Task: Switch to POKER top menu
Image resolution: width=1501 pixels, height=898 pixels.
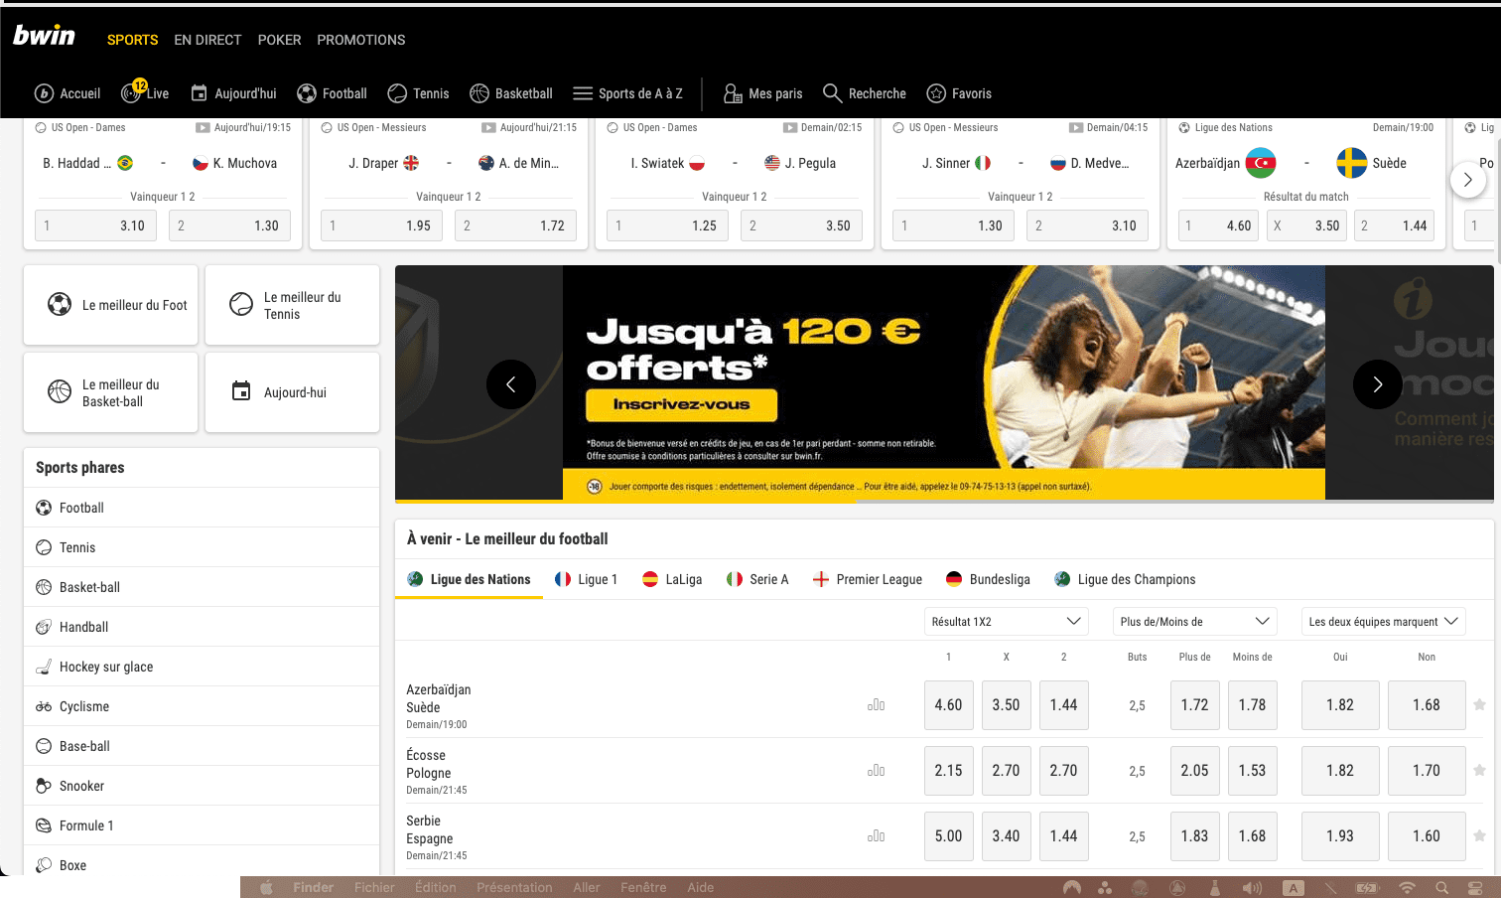Action: pyautogui.click(x=279, y=40)
